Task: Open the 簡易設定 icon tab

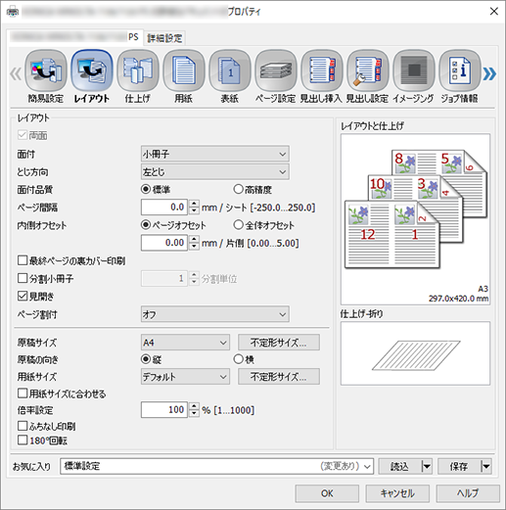Action: [x=46, y=76]
